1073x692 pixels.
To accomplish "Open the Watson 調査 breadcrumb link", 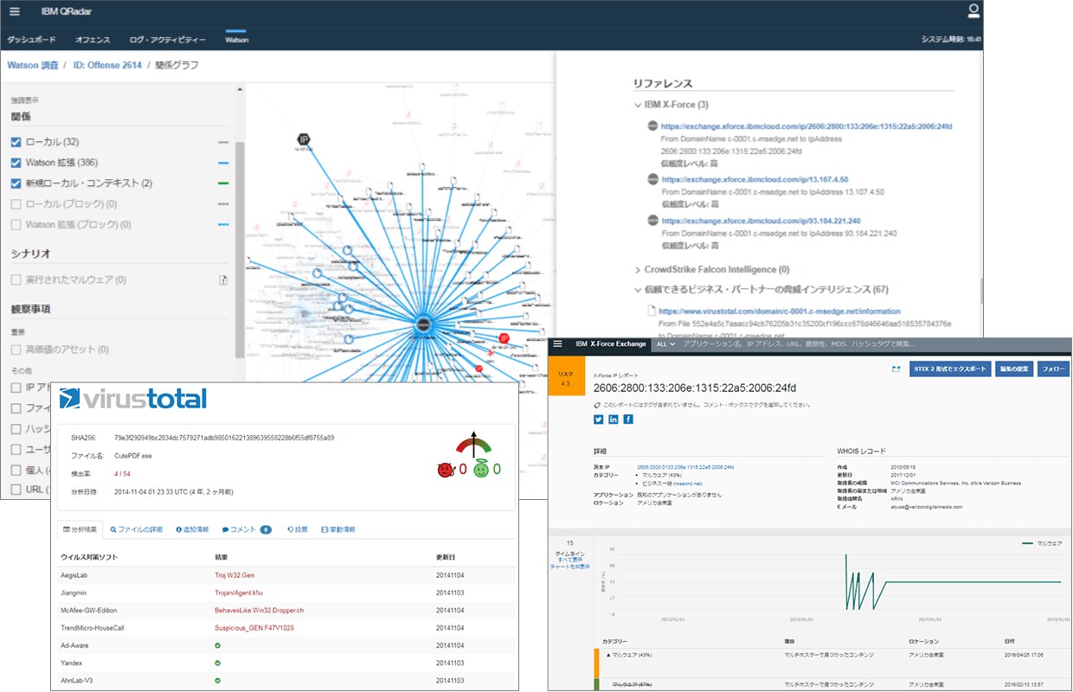I will tap(32, 65).
